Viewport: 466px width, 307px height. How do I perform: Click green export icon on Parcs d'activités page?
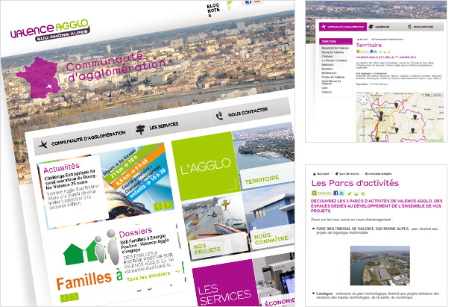tap(362, 193)
